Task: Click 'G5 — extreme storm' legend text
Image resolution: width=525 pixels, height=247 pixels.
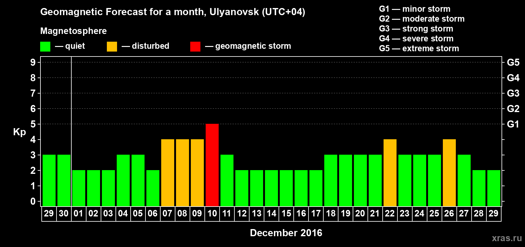Action: pyautogui.click(x=419, y=48)
